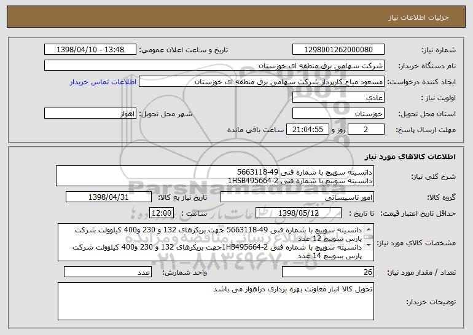Screen dimensions: 473x335
Task: Click the استان محل تحویل field showing خوزستان
Action: (x=338, y=114)
